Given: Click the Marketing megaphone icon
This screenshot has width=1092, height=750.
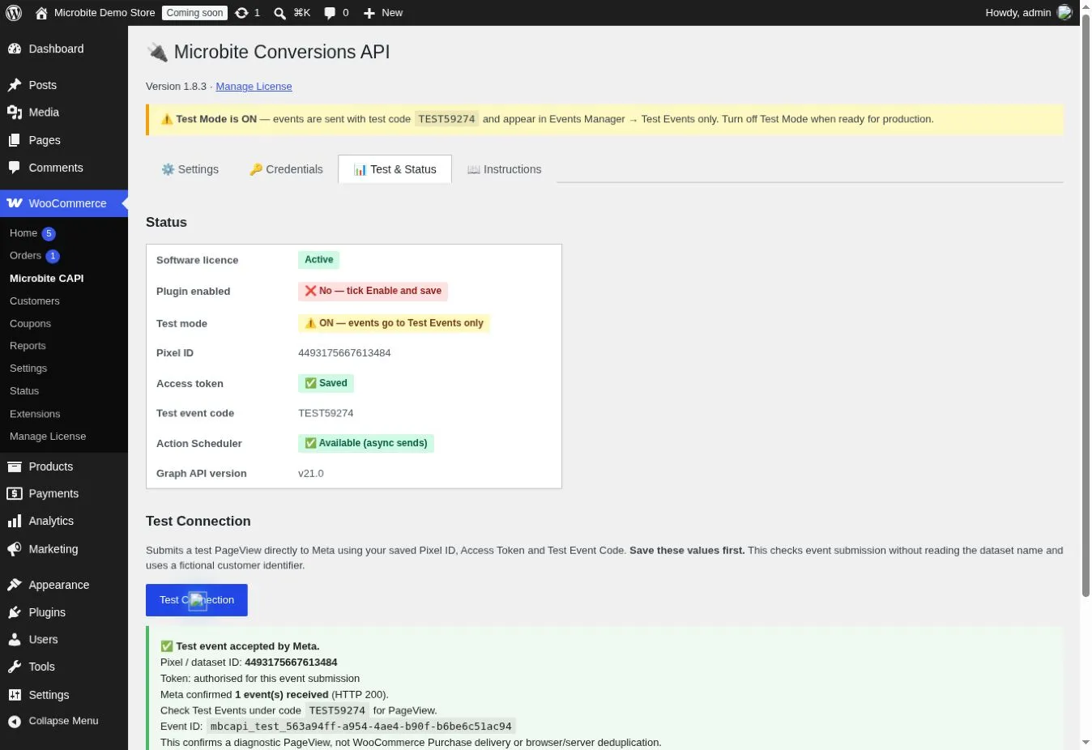Looking at the screenshot, I should point(15,549).
